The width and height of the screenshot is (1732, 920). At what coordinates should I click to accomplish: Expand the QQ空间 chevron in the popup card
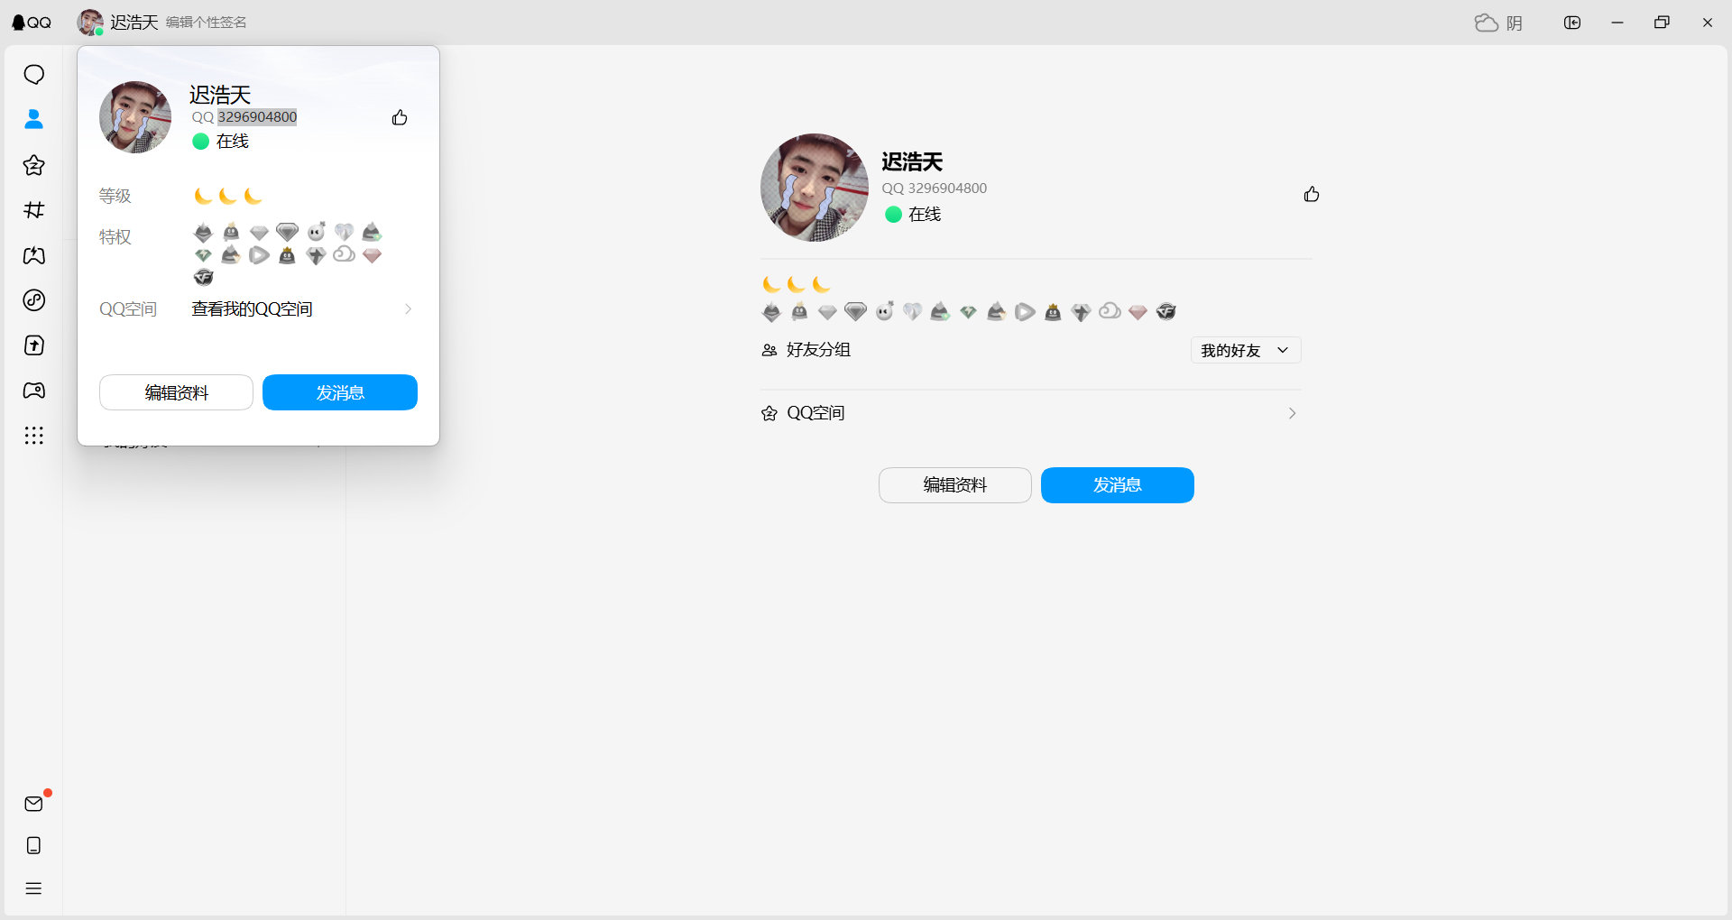(x=409, y=309)
